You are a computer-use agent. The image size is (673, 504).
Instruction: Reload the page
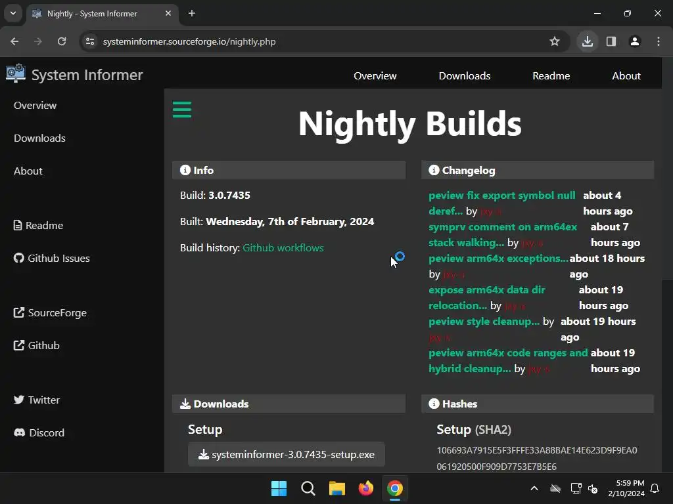pyautogui.click(x=62, y=41)
